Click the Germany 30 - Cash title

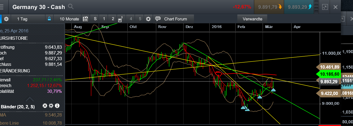click(39, 7)
